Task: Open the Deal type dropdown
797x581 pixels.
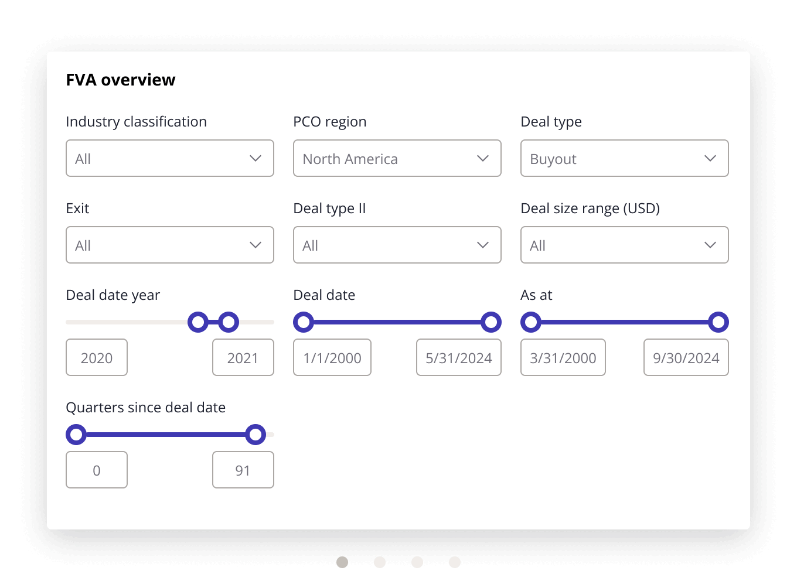Action: (x=624, y=158)
